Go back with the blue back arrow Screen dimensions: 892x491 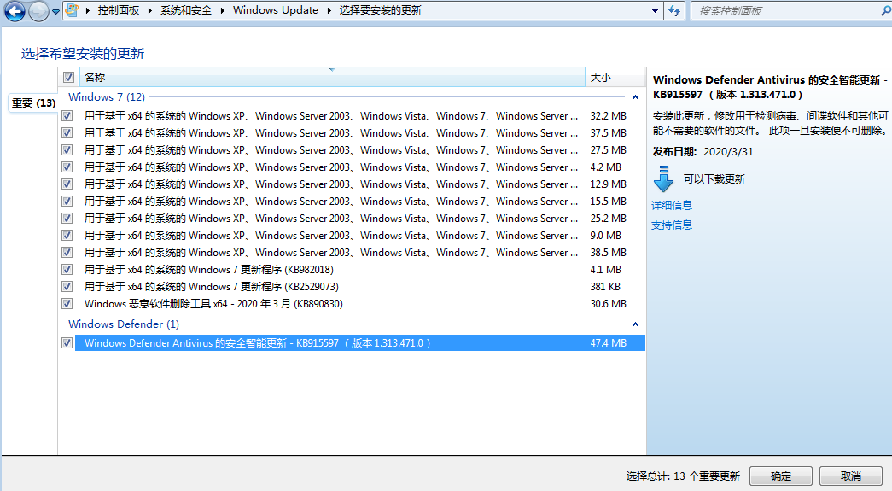click(15, 11)
